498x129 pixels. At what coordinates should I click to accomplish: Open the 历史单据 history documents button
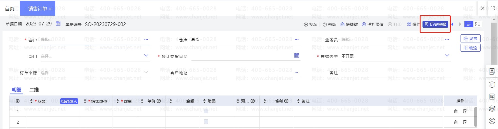[x=435, y=24]
